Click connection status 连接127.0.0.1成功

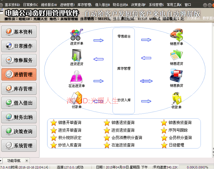click(70, 167)
